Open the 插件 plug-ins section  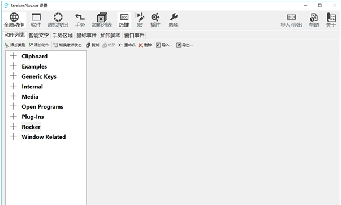click(x=156, y=20)
